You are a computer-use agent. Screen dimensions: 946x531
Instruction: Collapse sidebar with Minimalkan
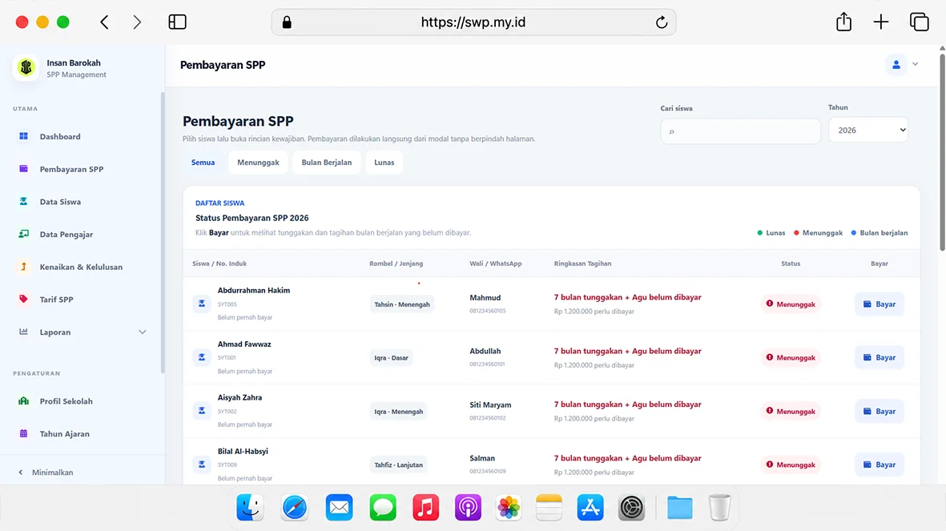tap(46, 472)
